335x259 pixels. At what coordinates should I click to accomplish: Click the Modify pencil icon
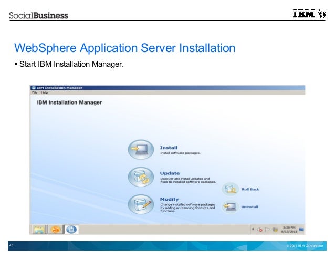pyautogui.click(x=141, y=204)
